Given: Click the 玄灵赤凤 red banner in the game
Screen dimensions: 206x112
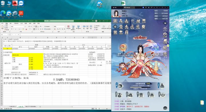Looking at the screenshot, I should click(x=140, y=38).
